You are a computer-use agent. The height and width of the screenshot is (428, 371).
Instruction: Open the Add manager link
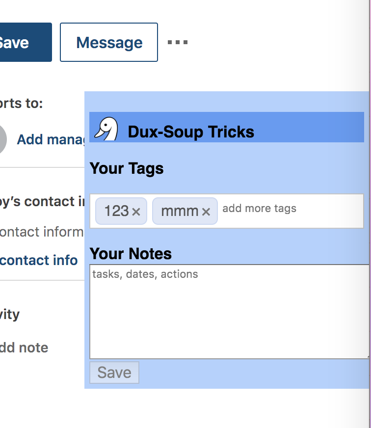click(51, 139)
